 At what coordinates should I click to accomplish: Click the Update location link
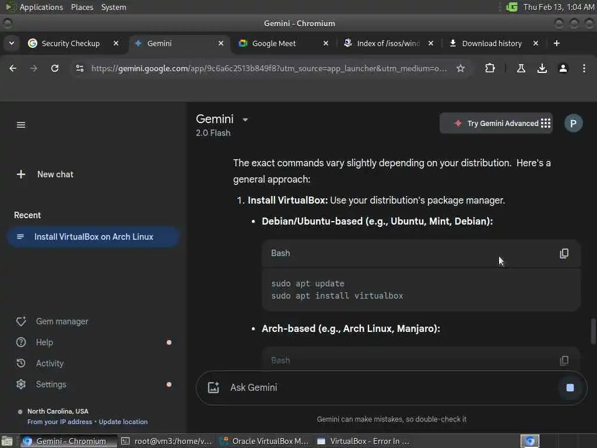pyautogui.click(x=123, y=422)
